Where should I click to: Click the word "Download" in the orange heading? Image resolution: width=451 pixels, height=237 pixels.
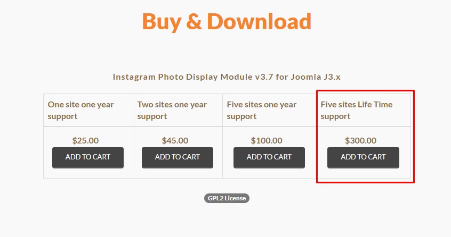259,21
